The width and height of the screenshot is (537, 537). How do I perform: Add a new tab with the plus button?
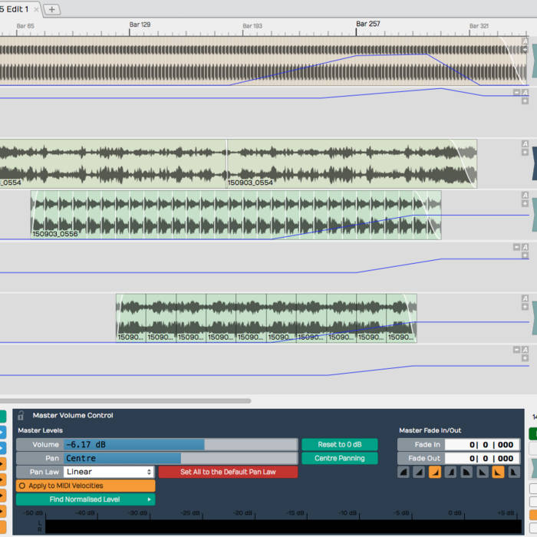[x=51, y=9]
